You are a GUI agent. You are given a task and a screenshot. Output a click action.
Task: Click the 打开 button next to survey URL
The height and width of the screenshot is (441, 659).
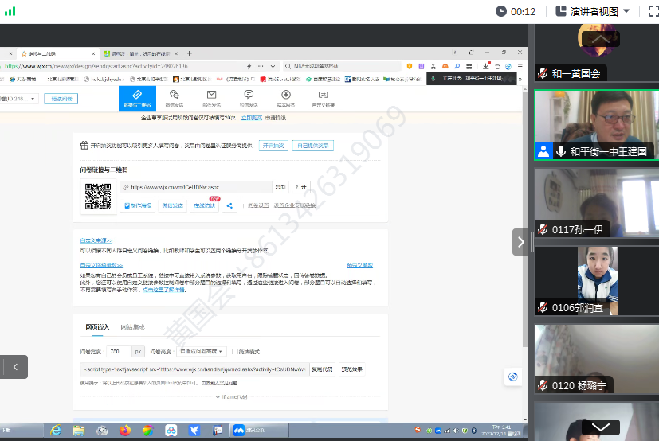point(301,187)
